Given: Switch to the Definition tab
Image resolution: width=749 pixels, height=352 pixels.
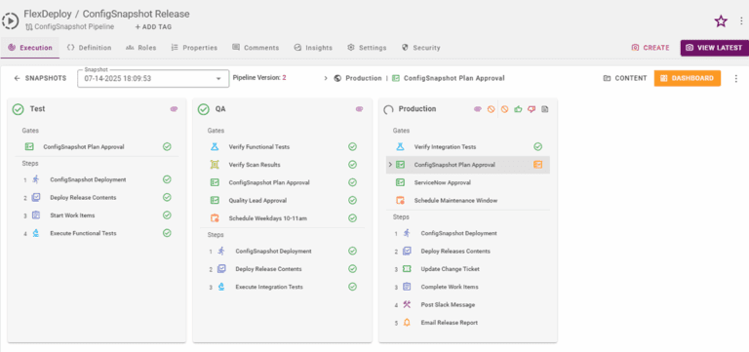Looking at the screenshot, I should click(90, 48).
